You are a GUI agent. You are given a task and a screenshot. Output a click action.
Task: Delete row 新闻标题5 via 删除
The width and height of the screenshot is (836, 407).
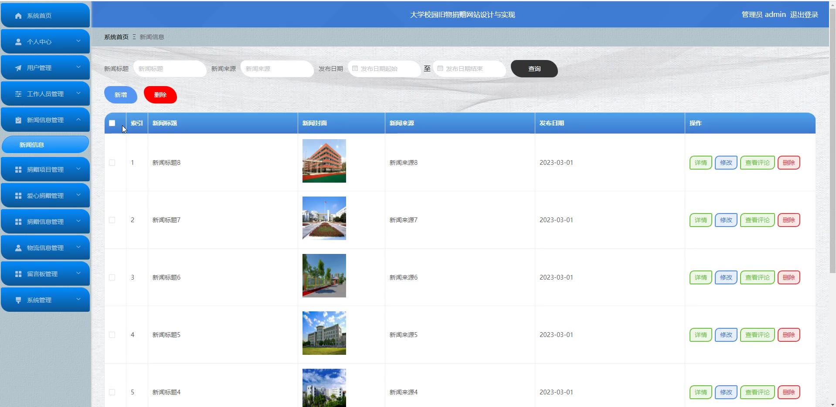pos(789,335)
